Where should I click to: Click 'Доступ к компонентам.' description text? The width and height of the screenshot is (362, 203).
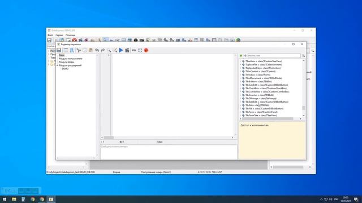point(255,125)
